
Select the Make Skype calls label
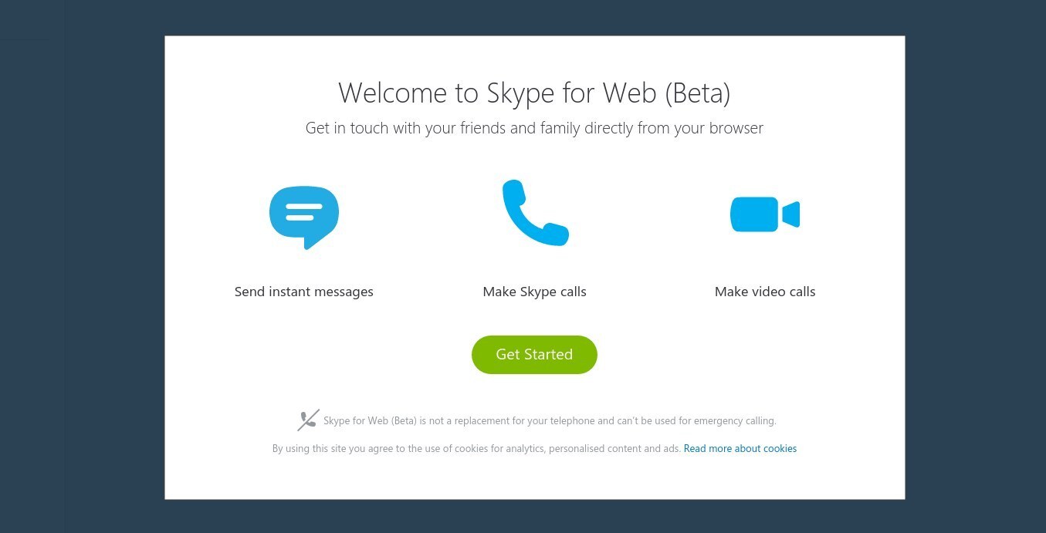click(x=534, y=292)
